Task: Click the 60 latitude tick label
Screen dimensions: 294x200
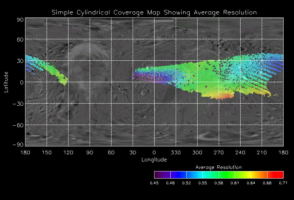Action: click(20, 40)
